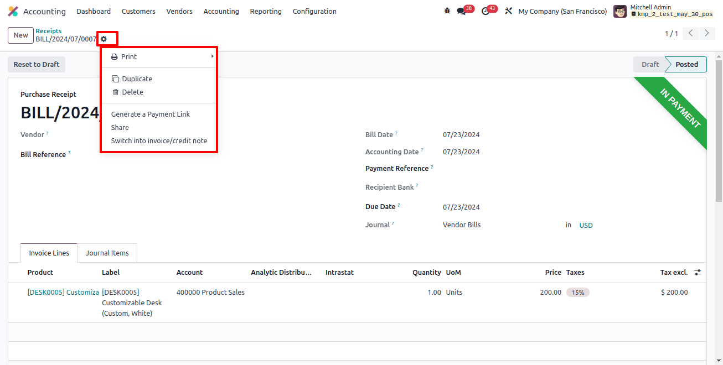The image size is (723, 365).
Task: Click the help mark next to Bill Reference
Action: pyautogui.click(x=69, y=153)
